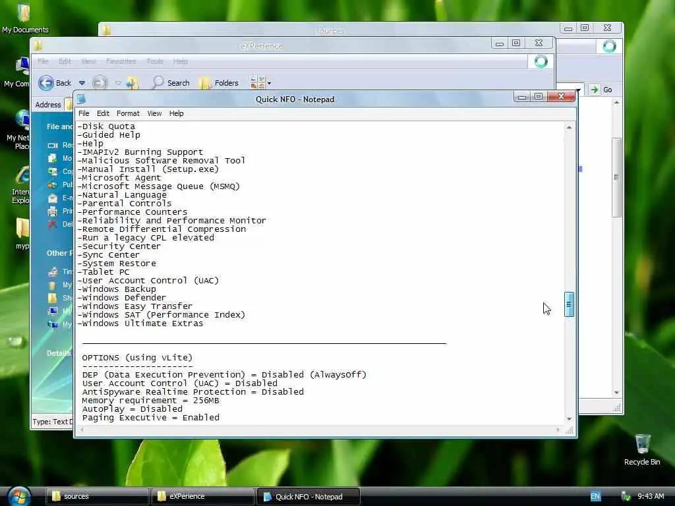Click the Go button in sources window
Image resolution: width=675 pixels, height=506 pixels.
[601, 90]
